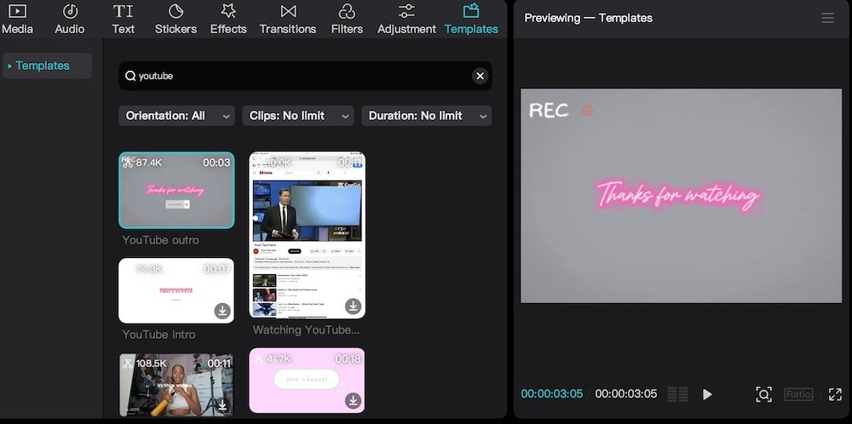The image size is (852, 424).
Task: Open the Media tab
Action: [x=17, y=20]
